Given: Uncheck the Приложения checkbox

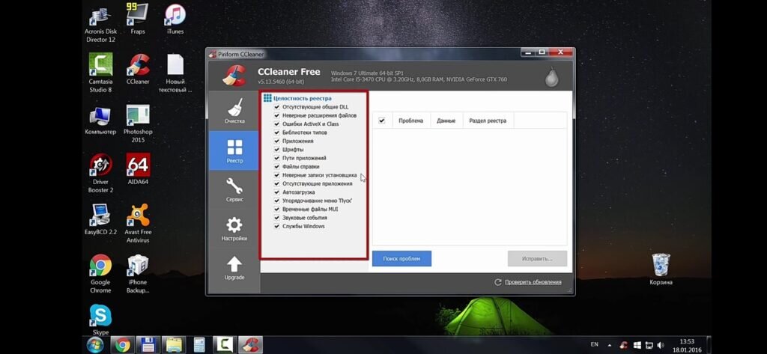Looking at the screenshot, I should click(277, 141).
